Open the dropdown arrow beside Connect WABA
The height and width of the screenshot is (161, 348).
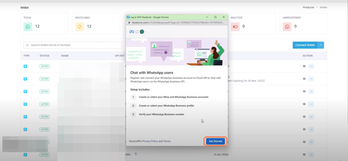[x=321, y=45]
